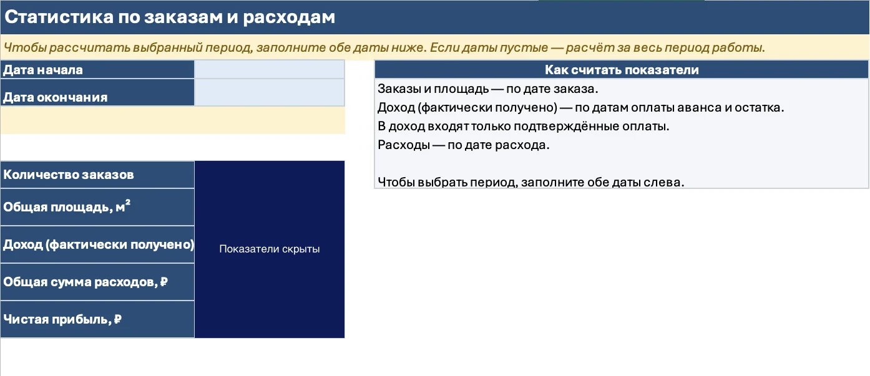870x376 pixels.
Task: Click line 'Заказы и площадь — по дате заказа.'
Action: click(x=488, y=89)
